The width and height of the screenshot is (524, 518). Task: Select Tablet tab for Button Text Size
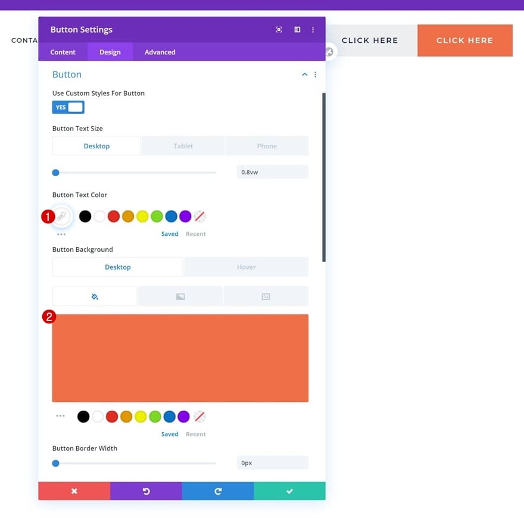[x=183, y=146]
